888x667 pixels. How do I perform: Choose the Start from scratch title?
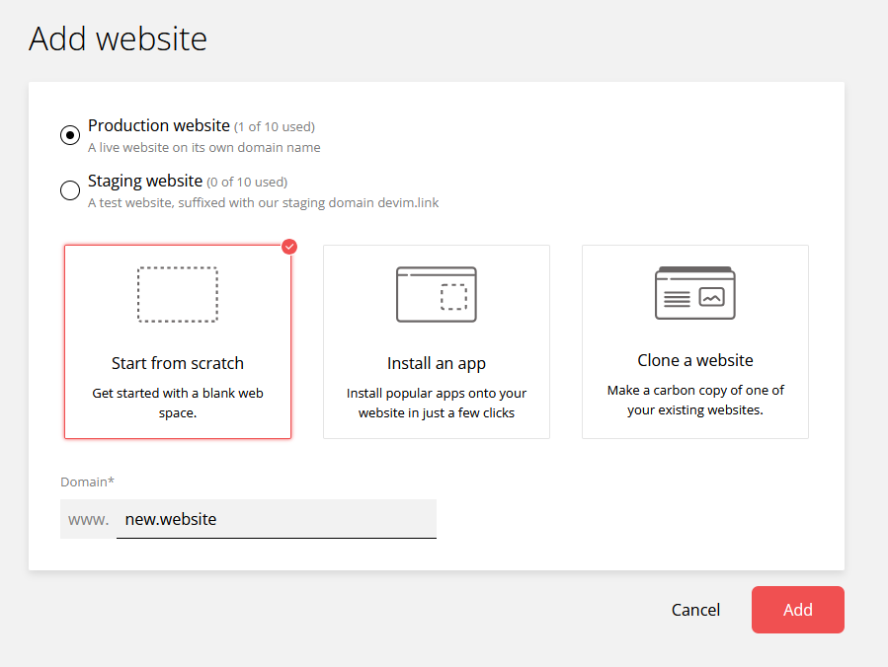tap(178, 363)
